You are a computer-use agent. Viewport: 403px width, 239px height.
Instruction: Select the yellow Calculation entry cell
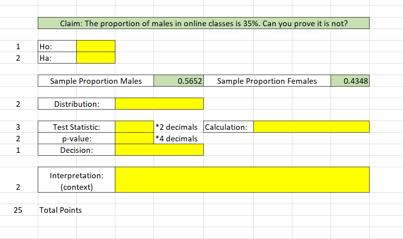[312, 127]
